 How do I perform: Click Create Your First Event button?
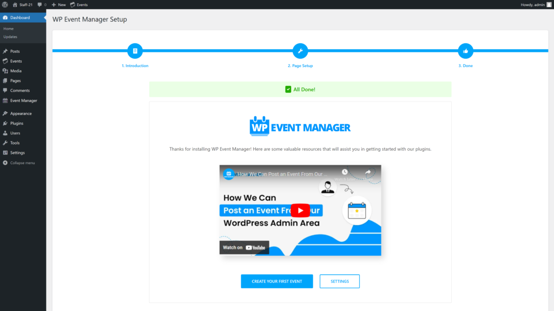point(277,281)
